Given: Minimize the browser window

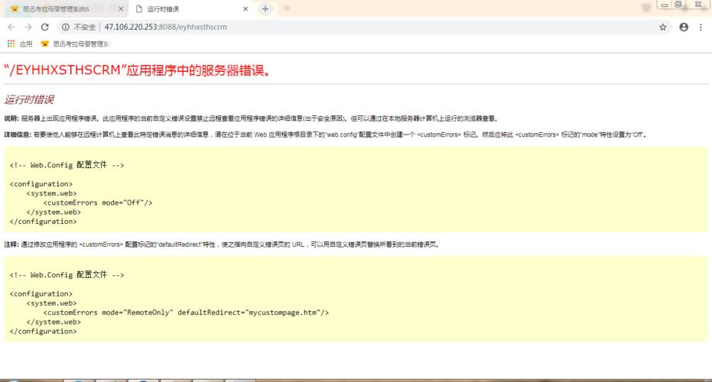Looking at the screenshot, I should pos(665,5).
